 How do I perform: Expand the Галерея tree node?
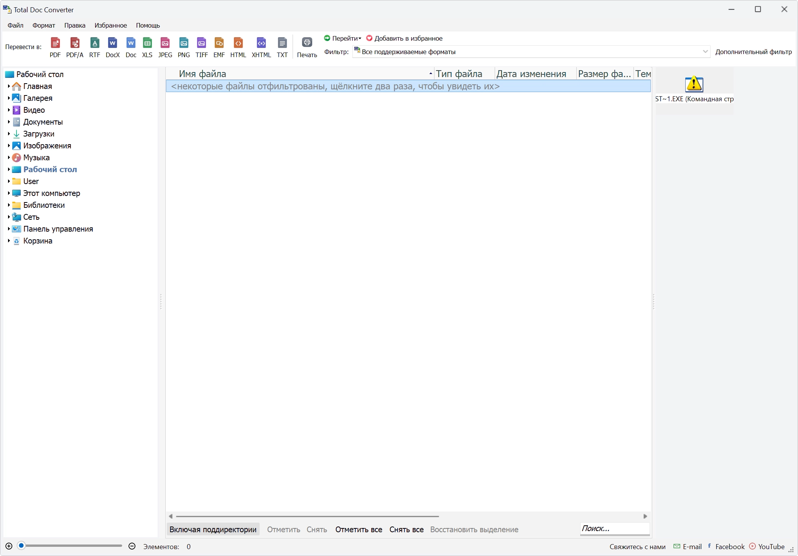point(9,98)
